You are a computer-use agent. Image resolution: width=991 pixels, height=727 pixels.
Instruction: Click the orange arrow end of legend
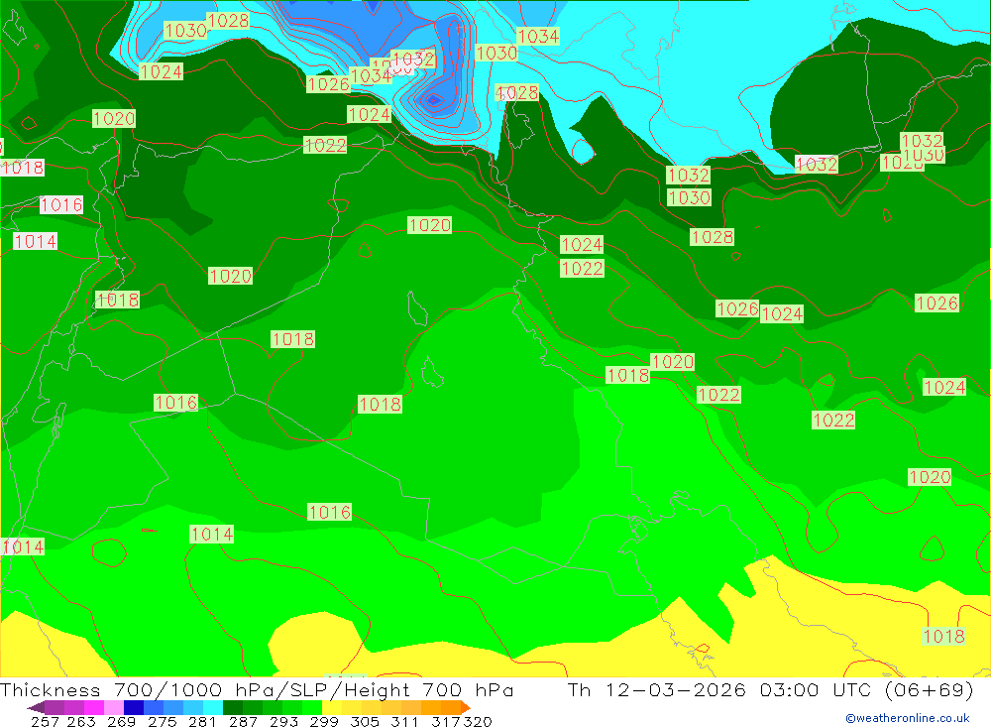pyautogui.click(x=465, y=707)
